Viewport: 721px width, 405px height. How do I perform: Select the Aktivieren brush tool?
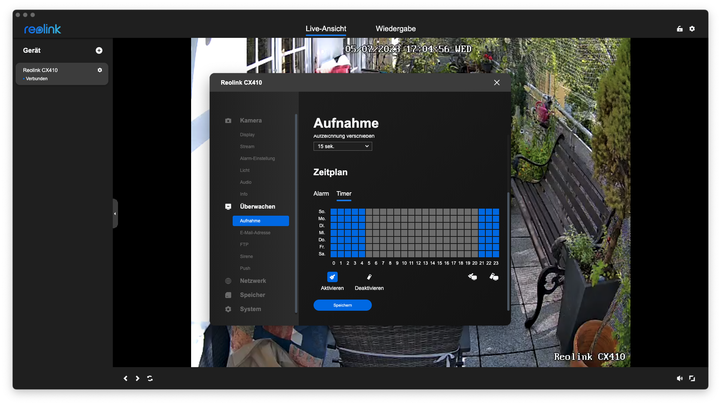(x=332, y=277)
